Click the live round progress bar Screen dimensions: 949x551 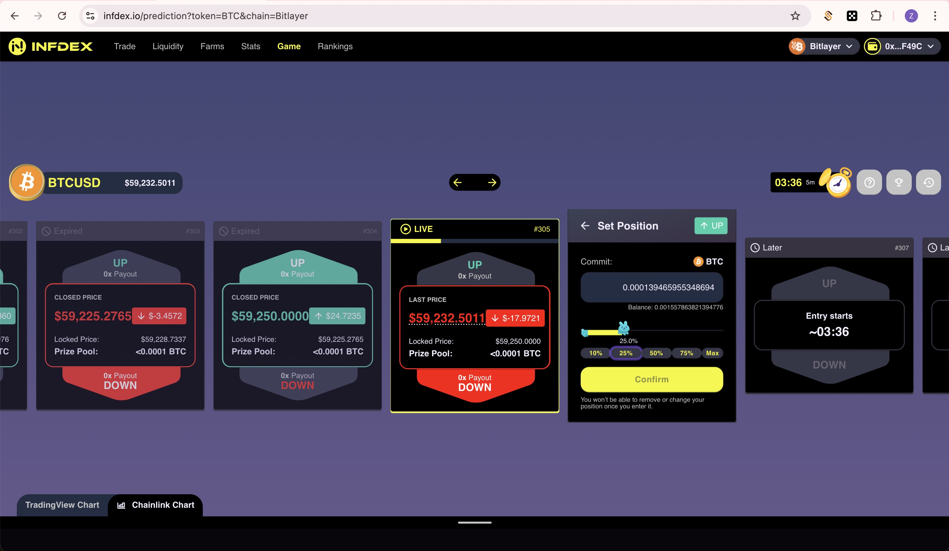click(474, 241)
